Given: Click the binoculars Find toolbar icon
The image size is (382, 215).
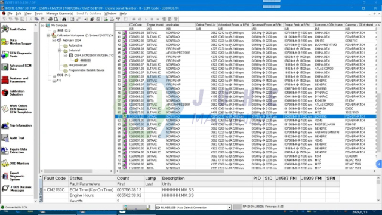Looking at the screenshot, I should (64, 19).
